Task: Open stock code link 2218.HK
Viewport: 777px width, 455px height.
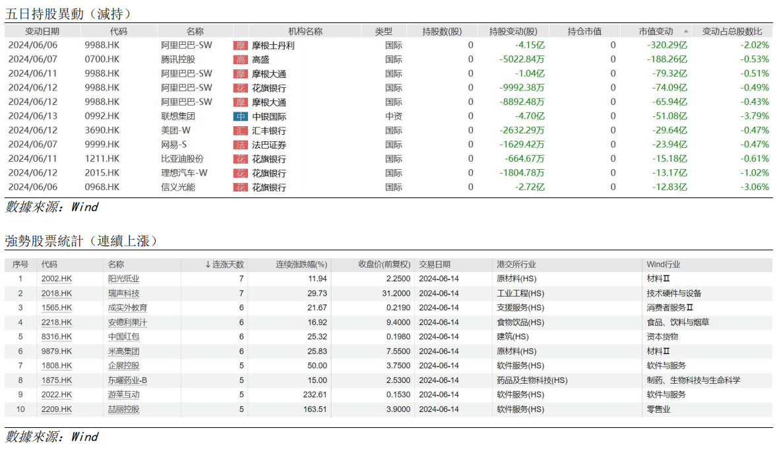Action: tap(57, 322)
